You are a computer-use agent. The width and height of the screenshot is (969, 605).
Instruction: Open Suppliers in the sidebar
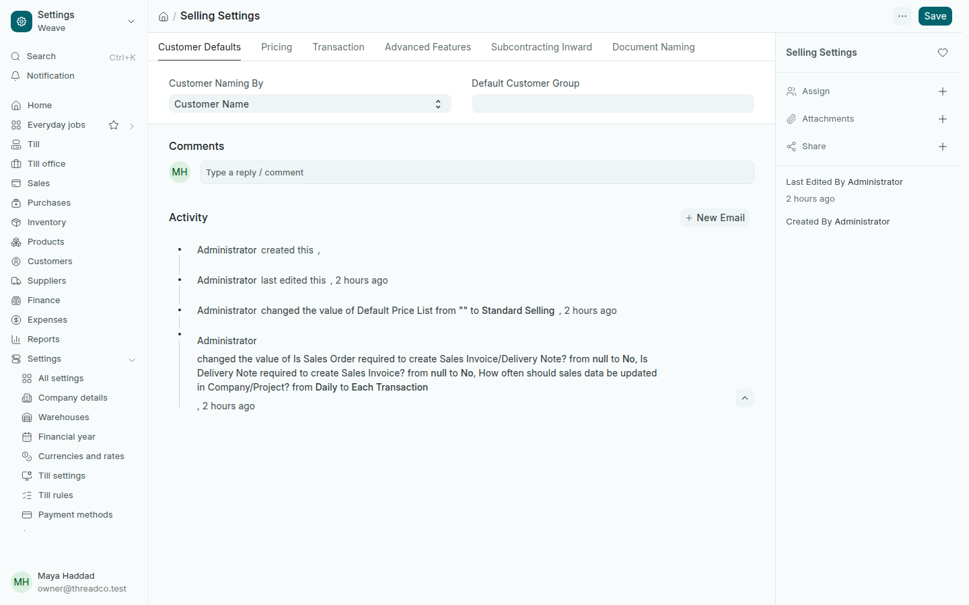pyautogui.click(x=73, y=281)
